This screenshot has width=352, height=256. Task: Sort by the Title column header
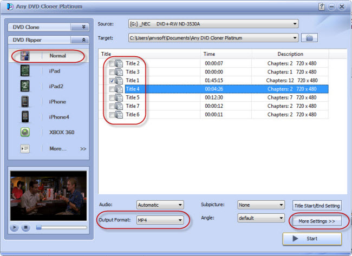tap(149, 54)
